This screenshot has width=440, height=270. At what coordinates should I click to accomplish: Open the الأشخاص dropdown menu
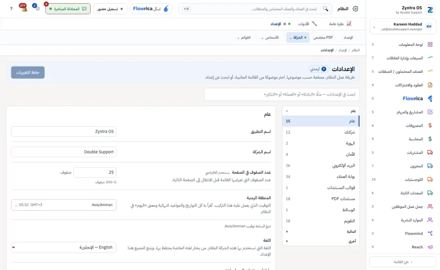[270, 37]
